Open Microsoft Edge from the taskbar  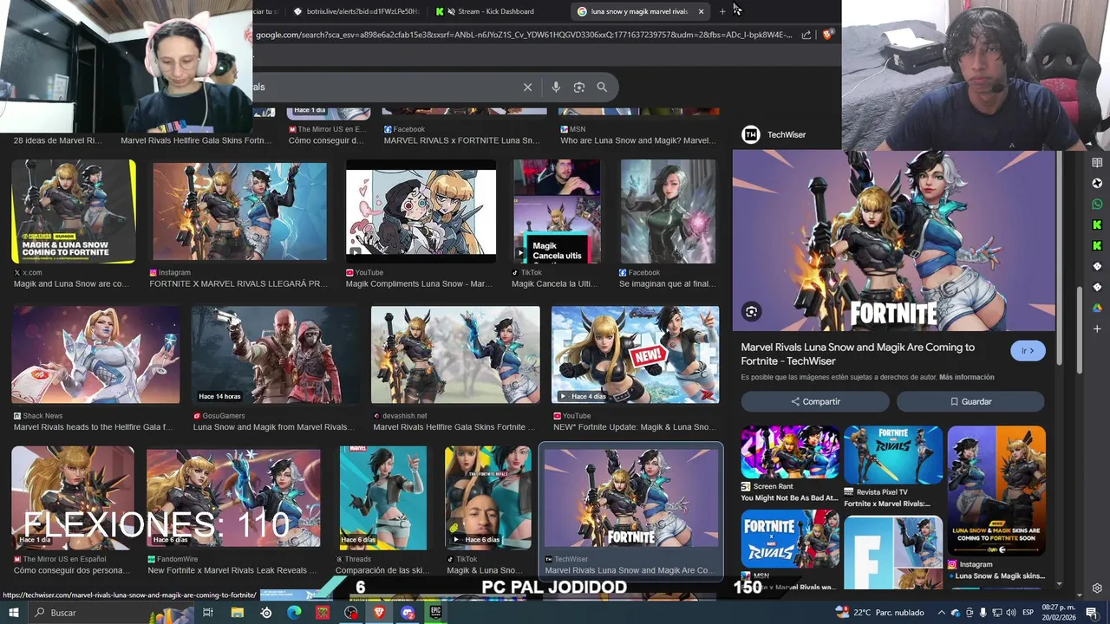pos(294,613)
